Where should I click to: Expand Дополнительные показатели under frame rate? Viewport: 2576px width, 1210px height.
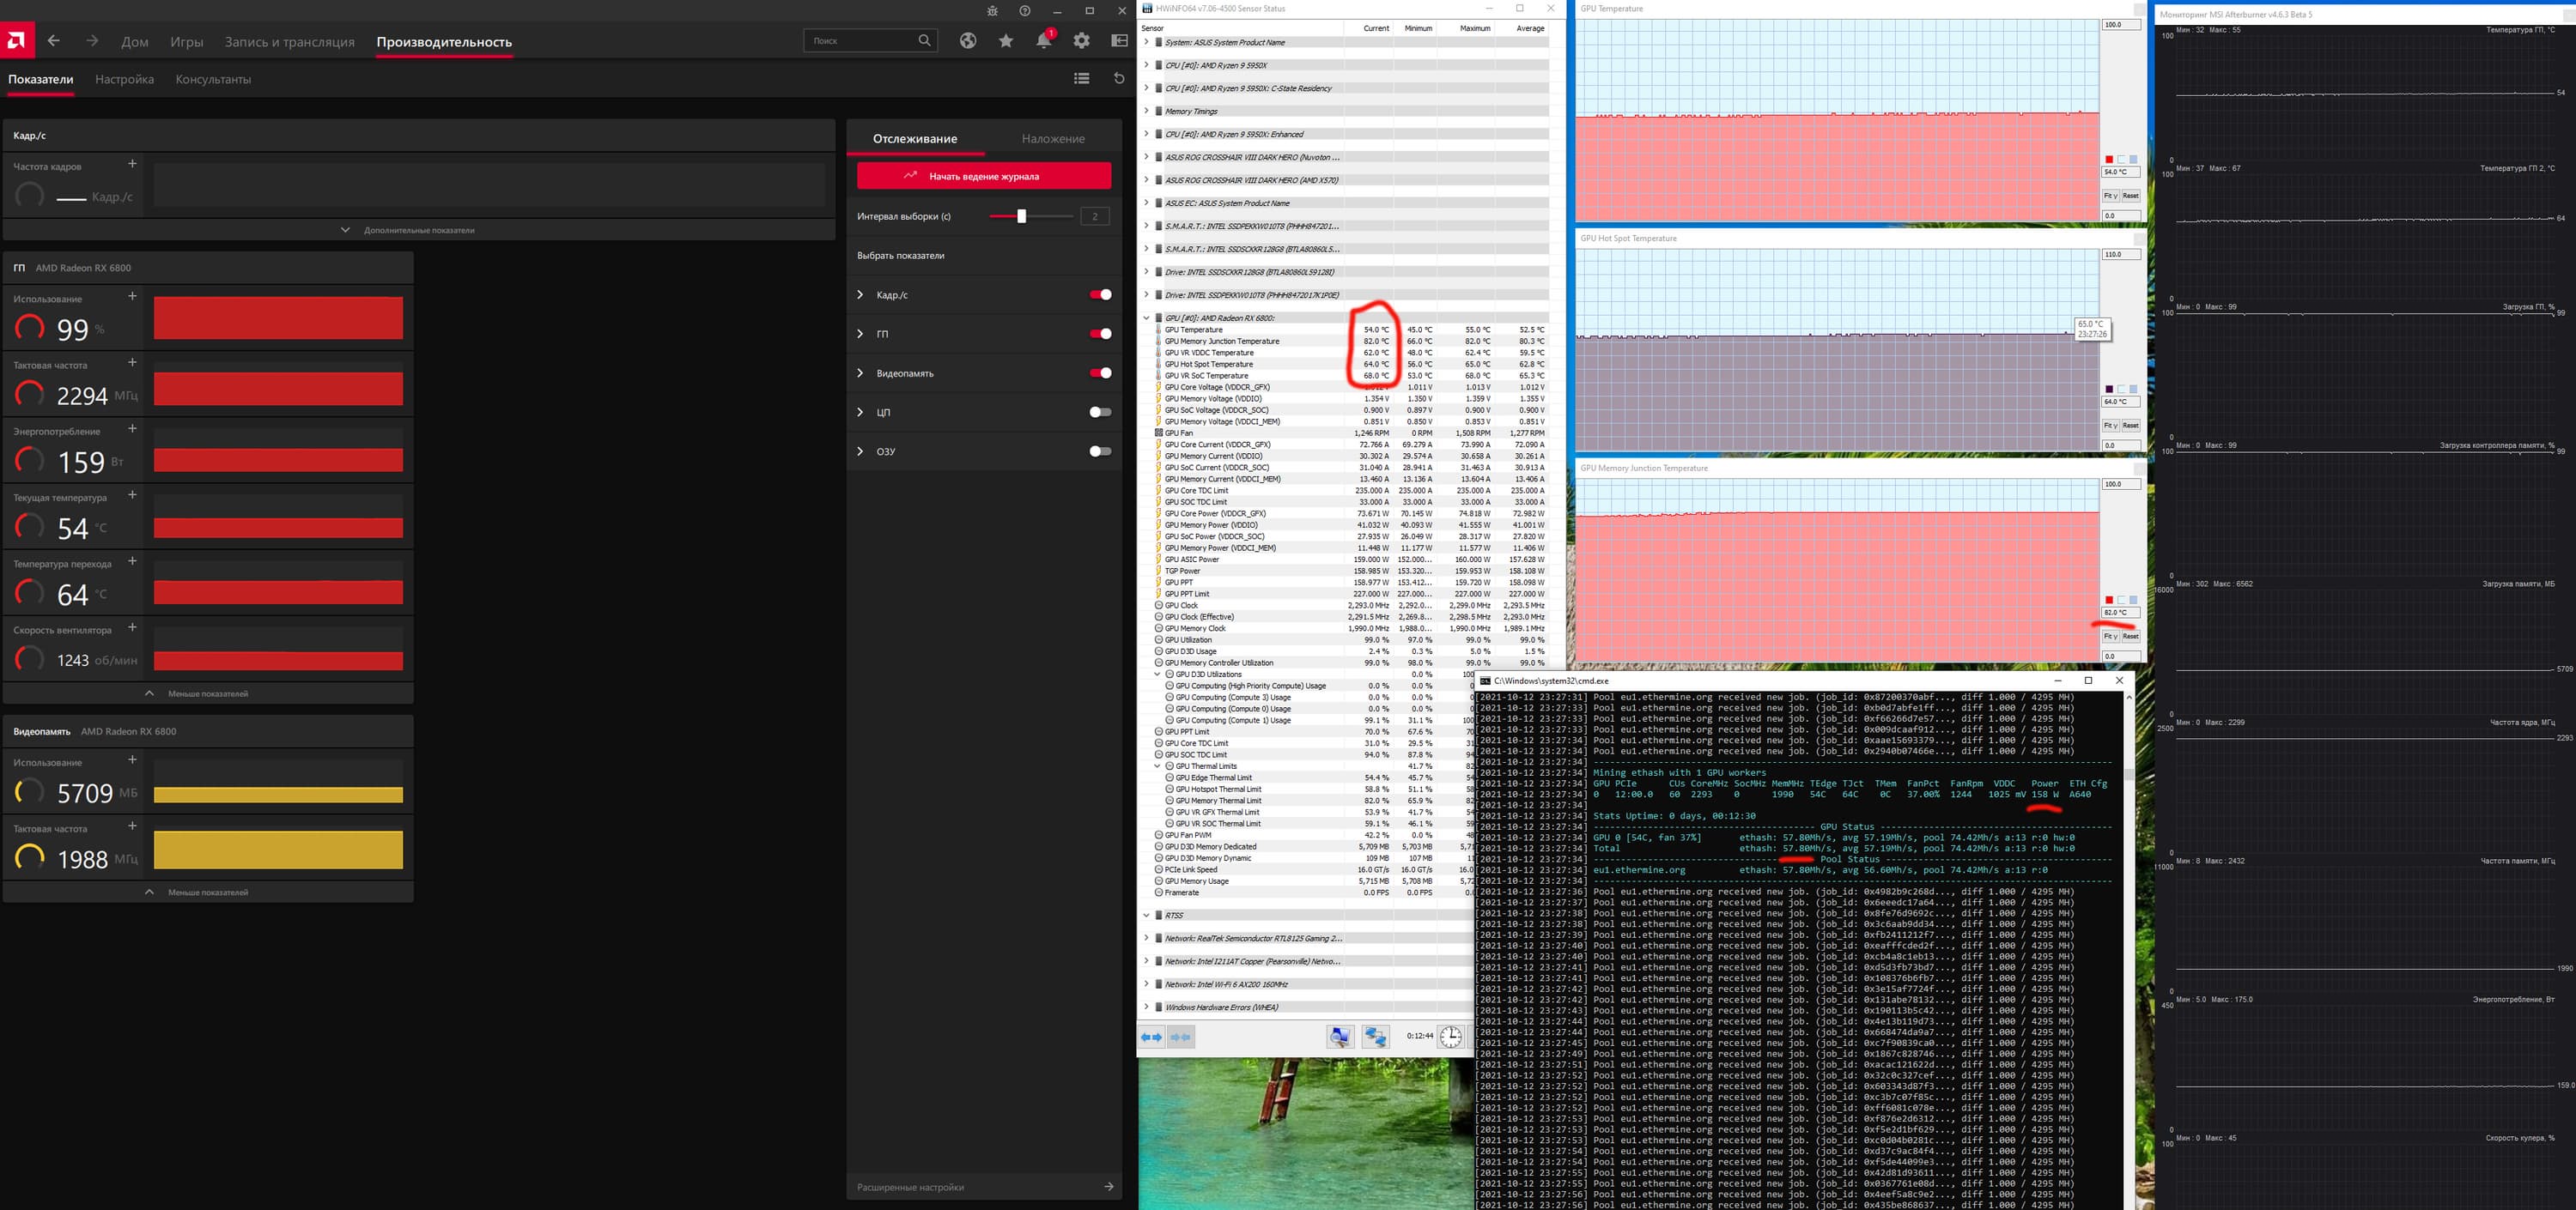click(418, 230)
